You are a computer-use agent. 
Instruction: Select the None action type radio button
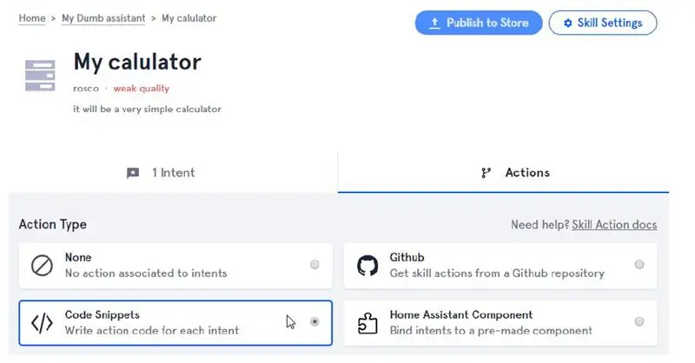point(314,265)
